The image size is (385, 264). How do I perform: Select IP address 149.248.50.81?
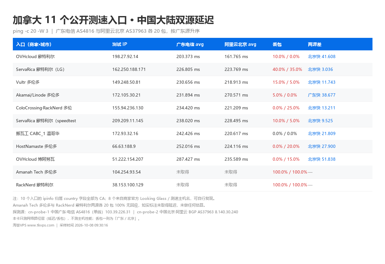126,82
